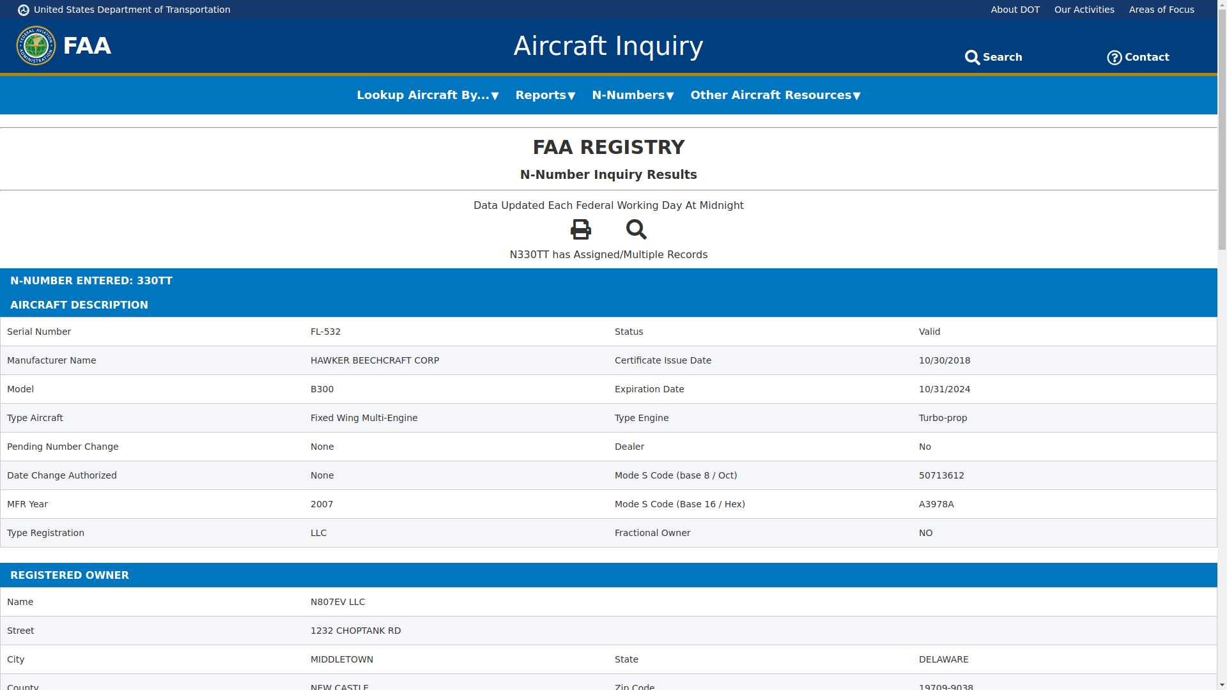This screenshot has height=690, width=1227.
Task: Click the scrollbar down arrow
Action: coord(1221,684)
